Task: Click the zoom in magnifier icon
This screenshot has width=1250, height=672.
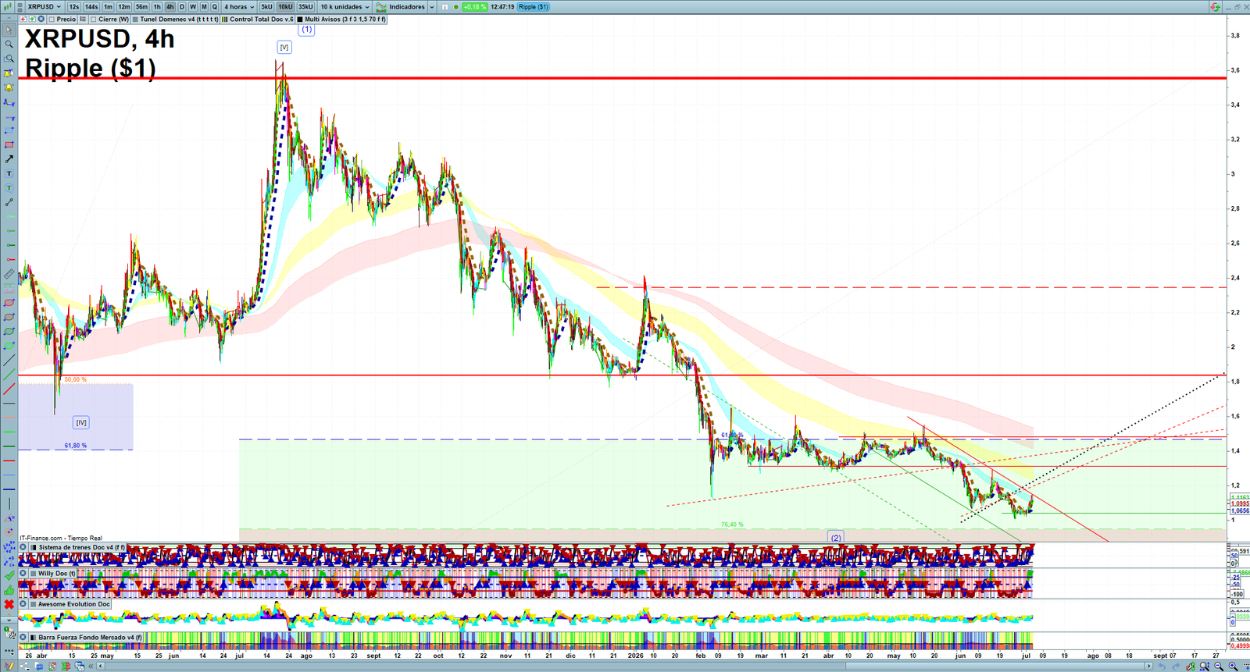Action: (1233, 666)
